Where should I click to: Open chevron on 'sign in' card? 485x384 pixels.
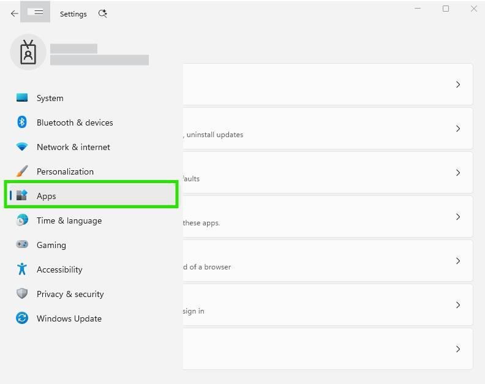click(458, 305)
